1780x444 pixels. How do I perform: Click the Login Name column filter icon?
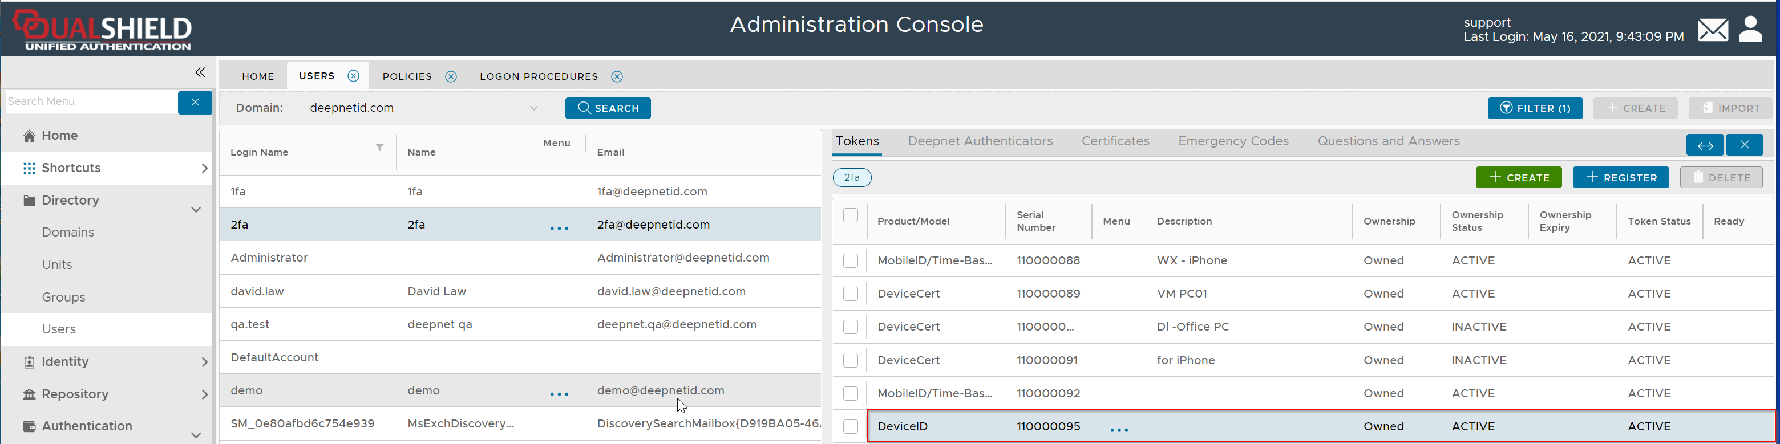[x=379, y=148]
